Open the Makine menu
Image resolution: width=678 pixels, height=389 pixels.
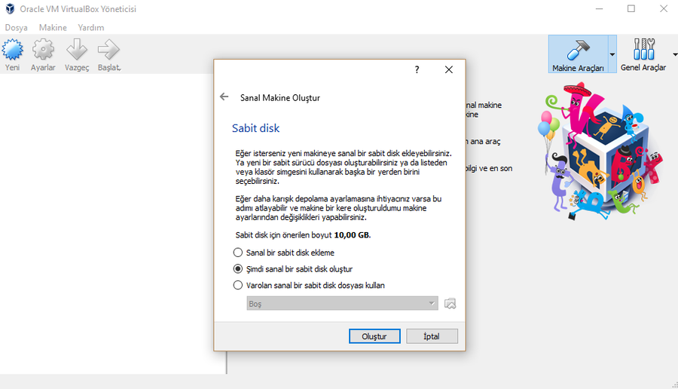[x=53, y=27]
